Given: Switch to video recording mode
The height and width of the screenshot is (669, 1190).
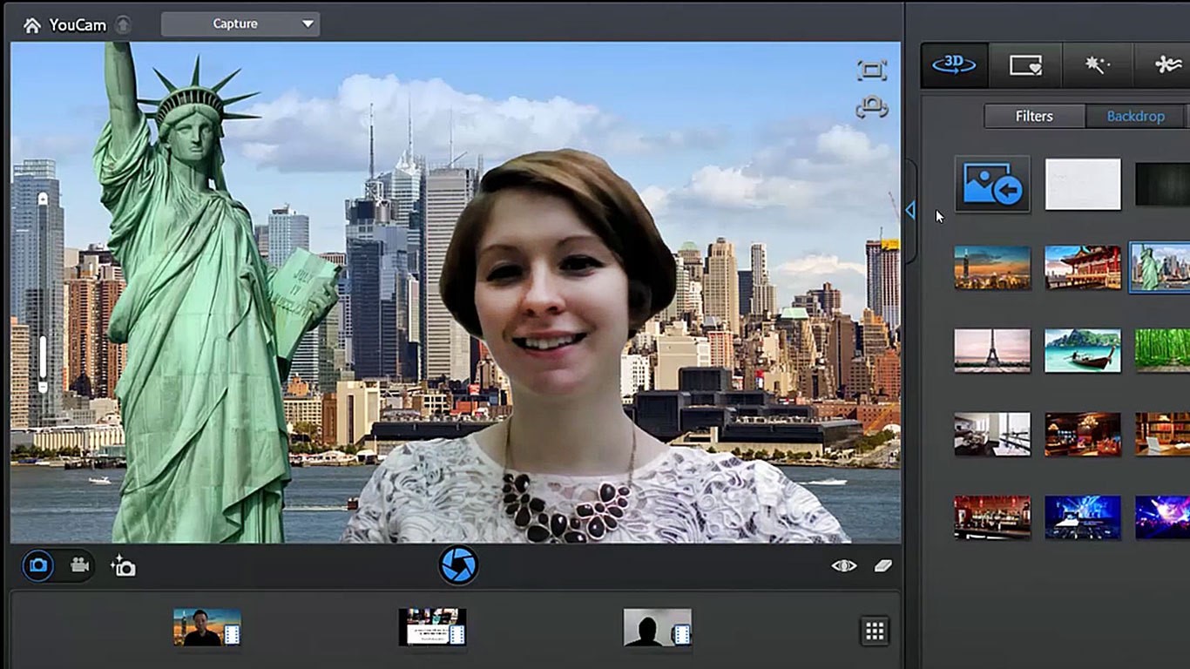Looking at the screenshot, I should pos(79,565).
